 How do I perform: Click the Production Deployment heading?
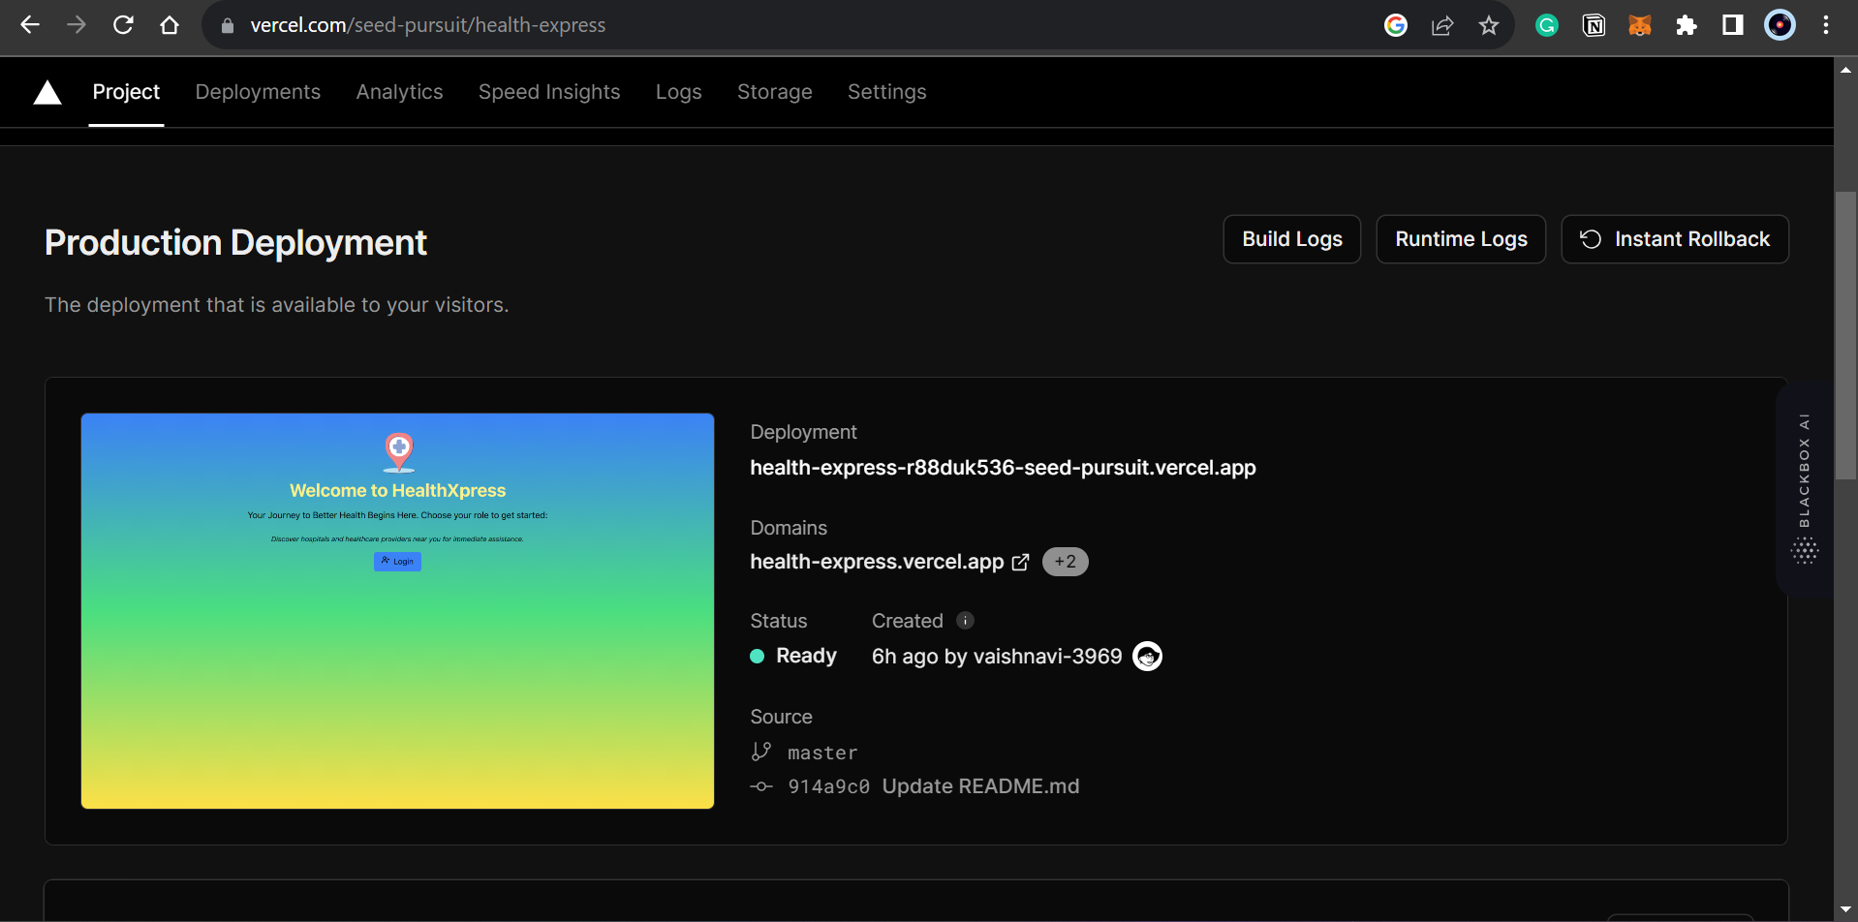click(x=235, y=243)
